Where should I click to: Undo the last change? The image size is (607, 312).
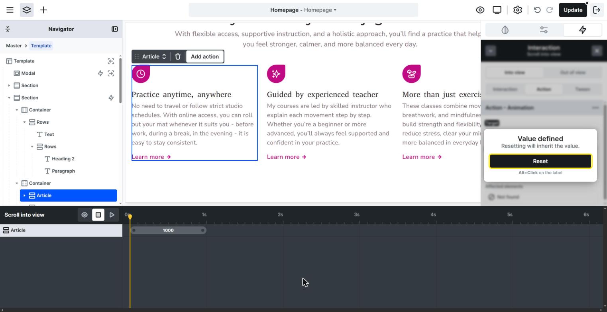click(537, 10)
